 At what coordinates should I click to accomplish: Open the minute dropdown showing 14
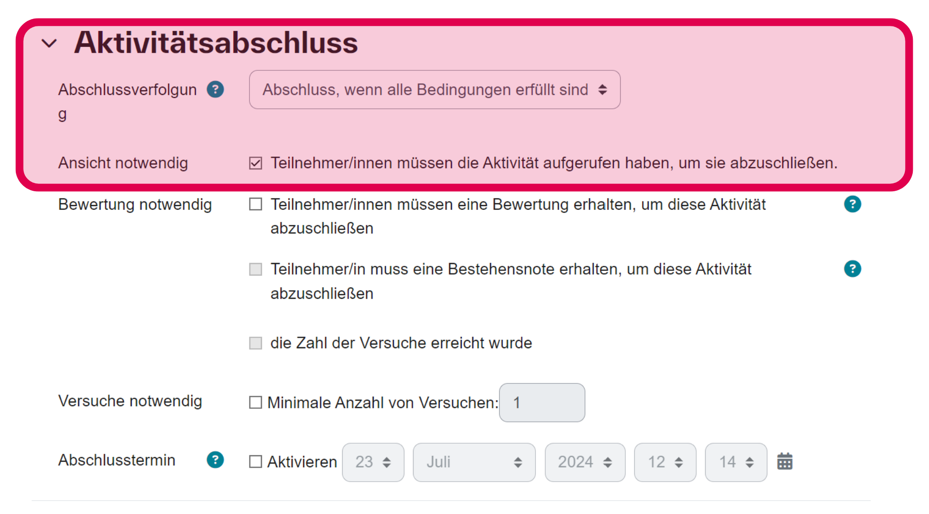(x=736, y=462)
